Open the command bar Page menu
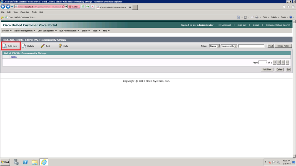Image resolution: width=296 pixels, height=166 pixels. (x=266, y=17)
